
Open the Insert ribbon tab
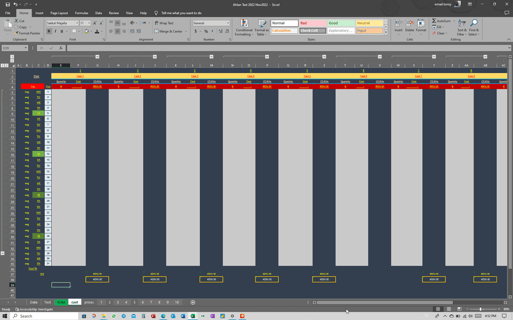(x=39, y=13)
